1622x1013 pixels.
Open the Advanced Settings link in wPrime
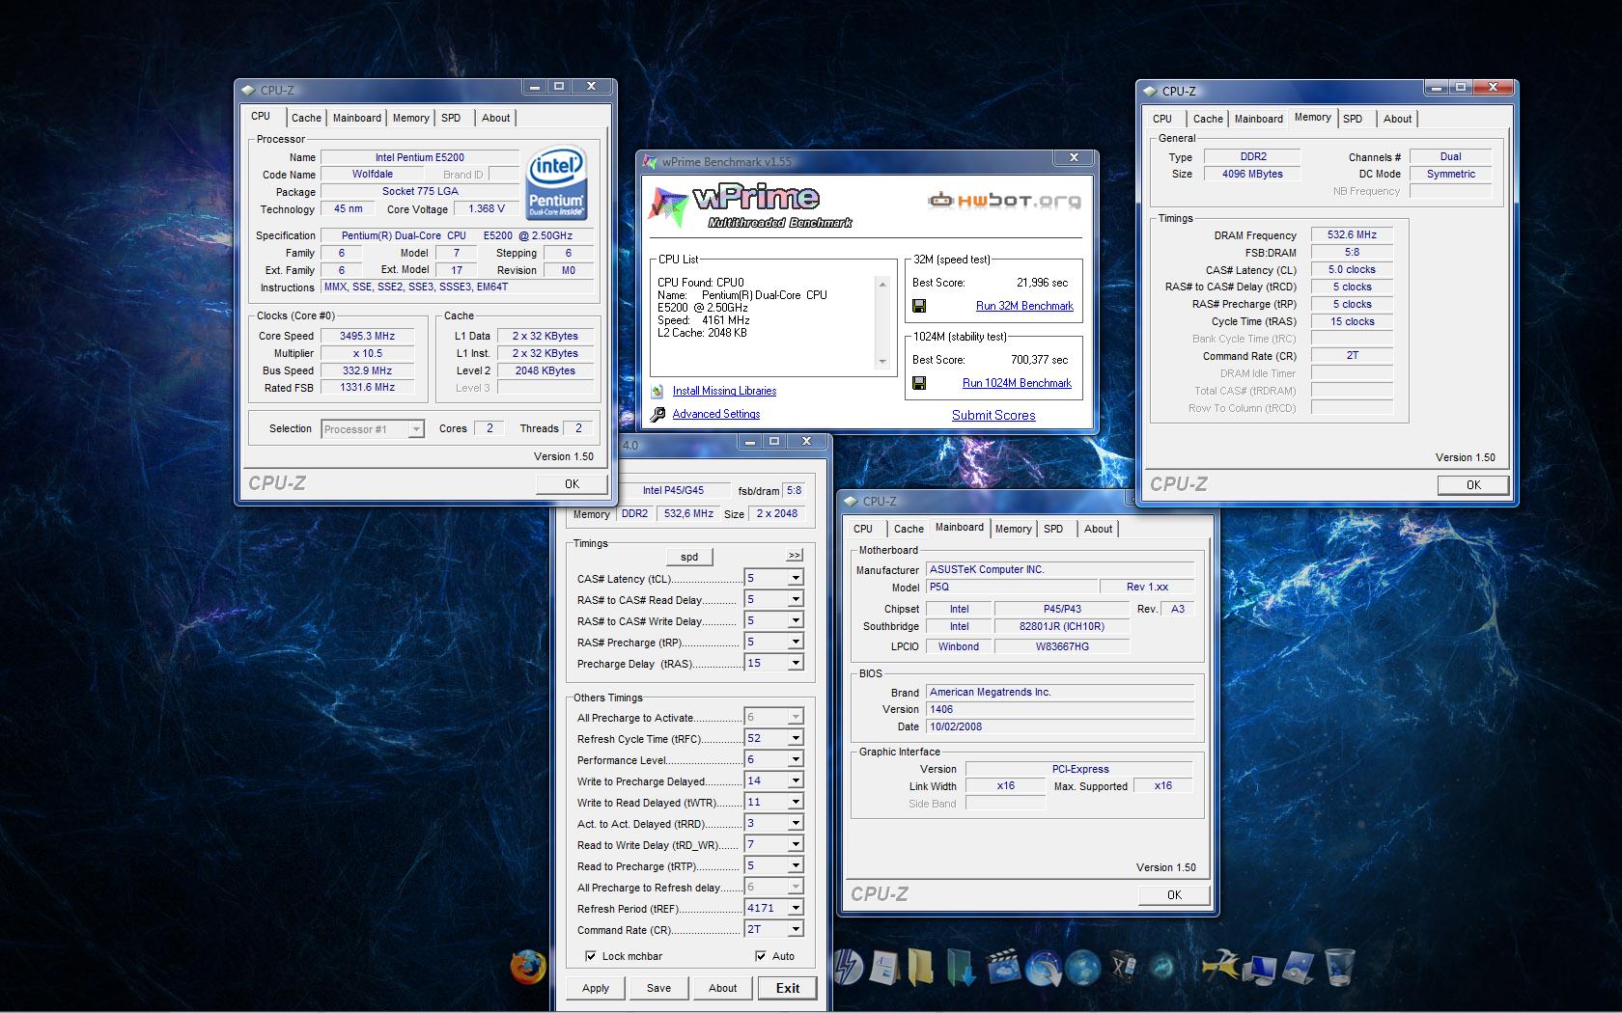pos(716,414)
